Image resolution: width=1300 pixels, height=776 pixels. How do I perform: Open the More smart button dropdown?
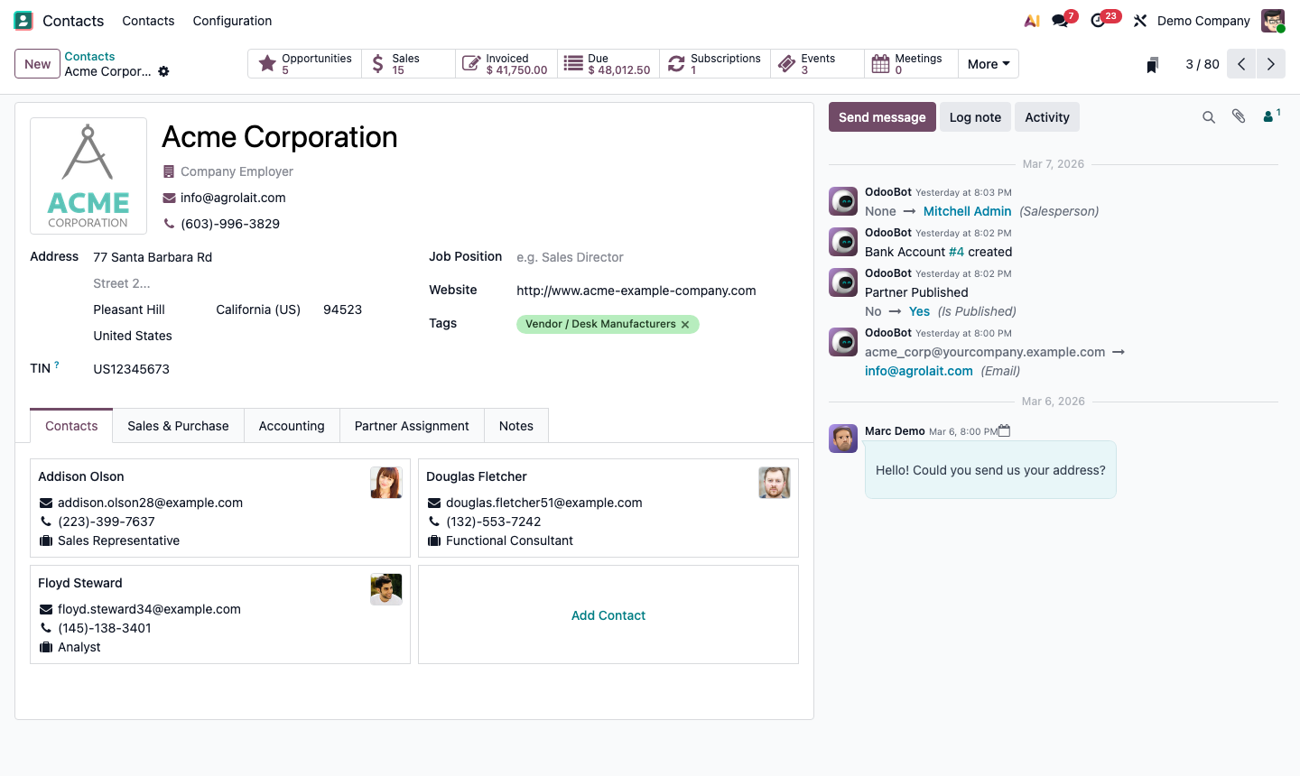(x=988, y=63)
